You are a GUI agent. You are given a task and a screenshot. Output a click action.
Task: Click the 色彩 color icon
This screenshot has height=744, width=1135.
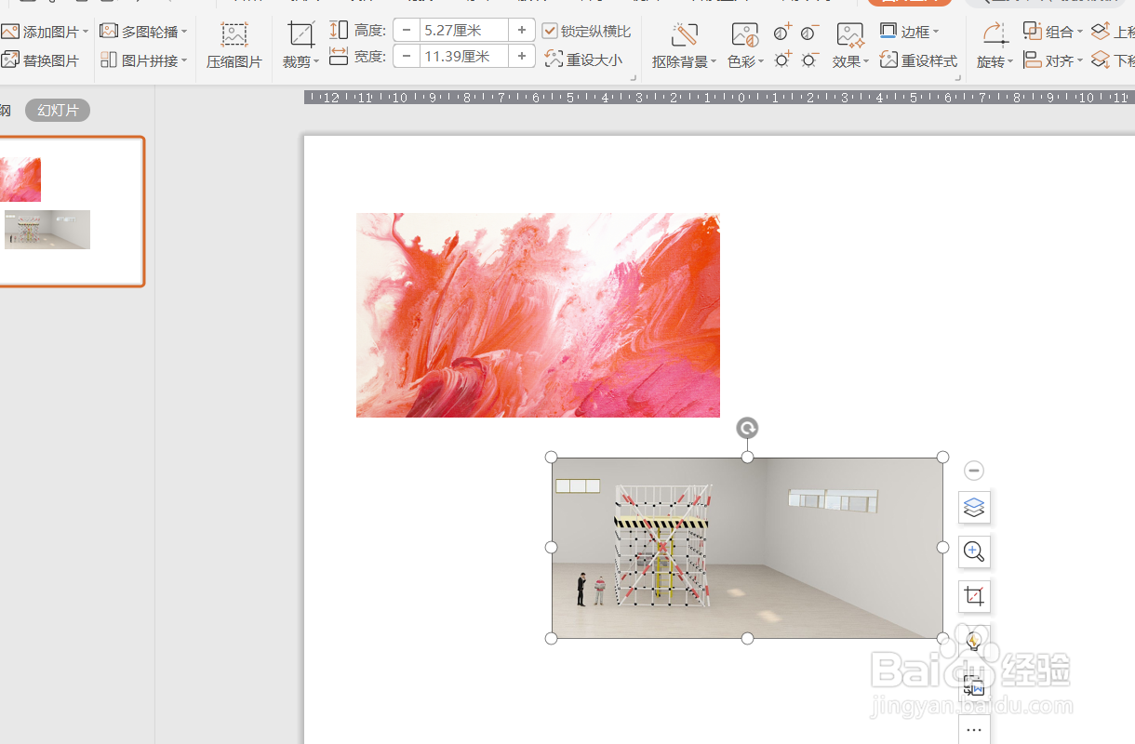click(744, 35)
